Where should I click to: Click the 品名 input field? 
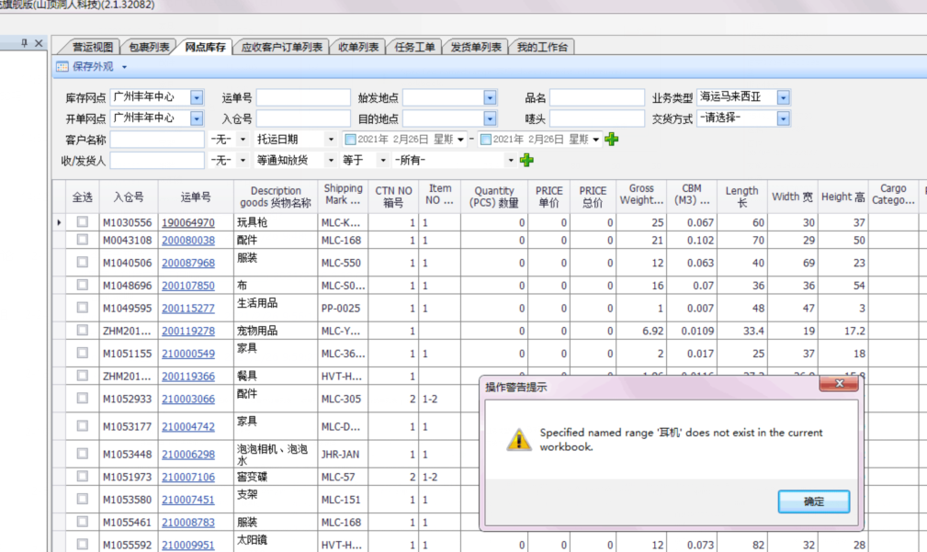pyautogui.click(x=596, y=97)
